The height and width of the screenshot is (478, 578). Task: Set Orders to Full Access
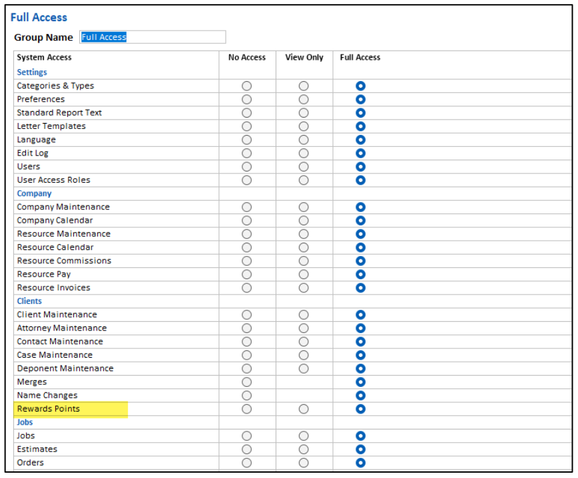[x=360, y=463]
